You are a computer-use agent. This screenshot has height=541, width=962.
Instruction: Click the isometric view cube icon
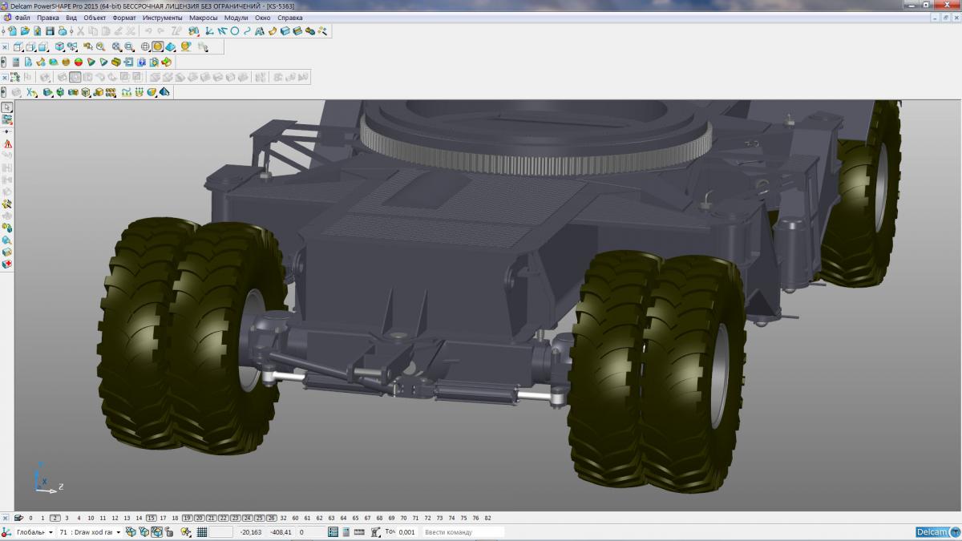click(x=59, y=46)
